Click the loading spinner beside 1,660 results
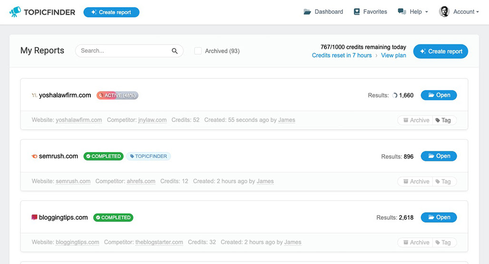Screen dimensions: 489x264 pos(395,95)
